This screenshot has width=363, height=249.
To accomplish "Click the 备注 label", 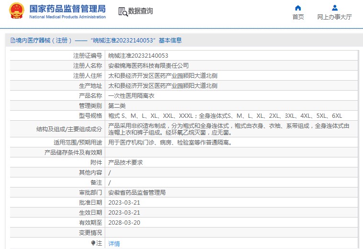I will (96, 183).
